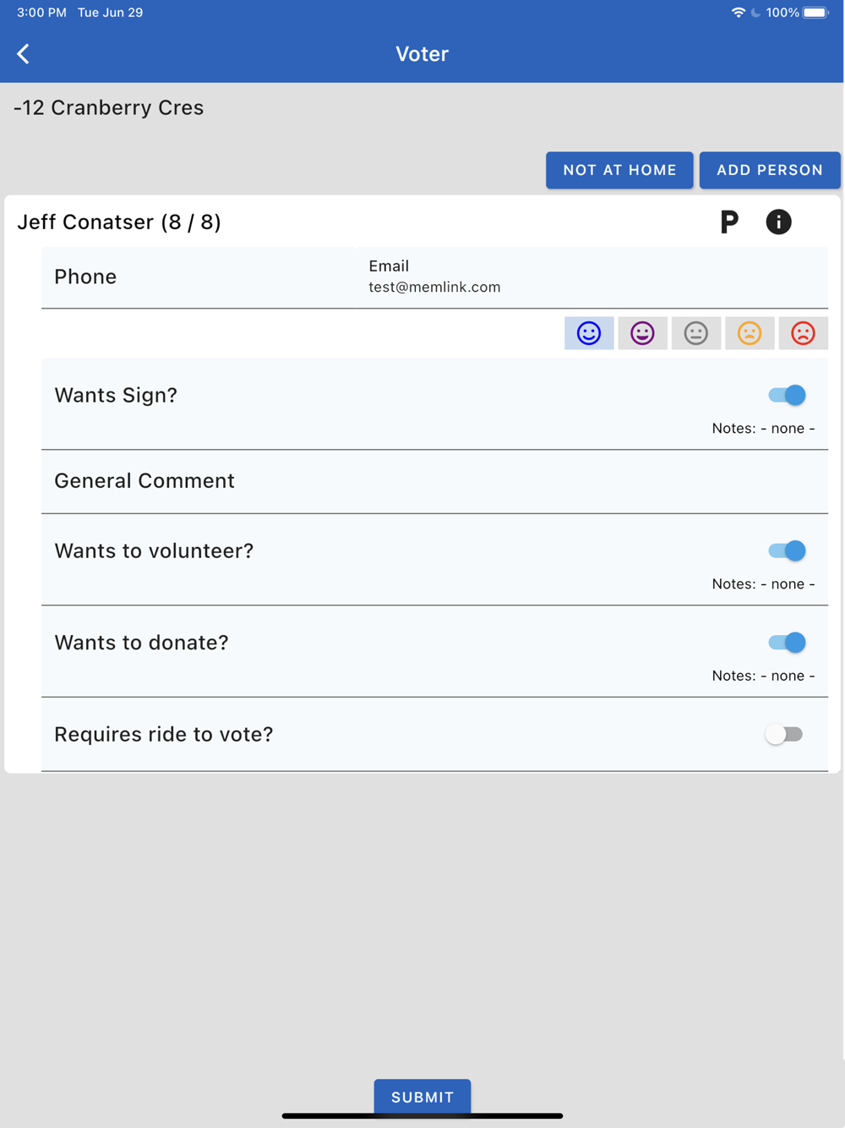Toggle the Wants Sign switch
This screenshot has height=1128, width=845.
[x=787, y=395]
